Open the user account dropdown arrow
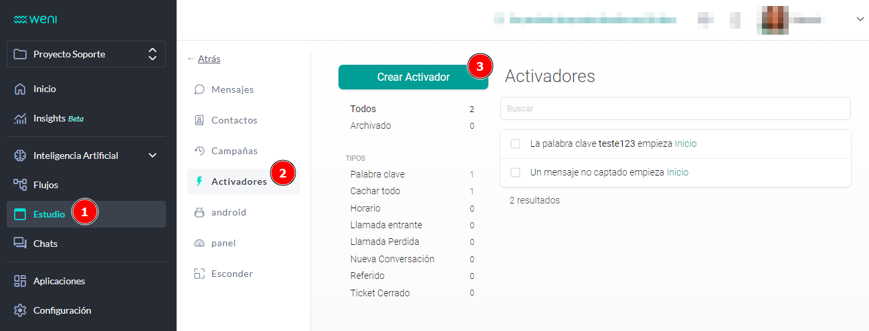 860,20
